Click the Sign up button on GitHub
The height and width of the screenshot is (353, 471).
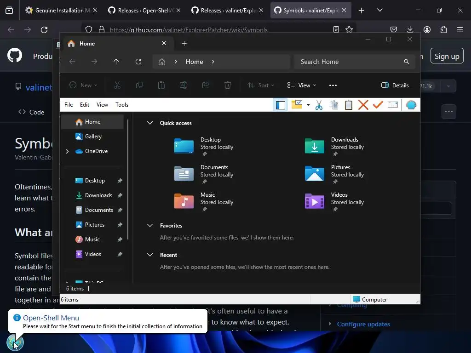(x=447, y=56)
